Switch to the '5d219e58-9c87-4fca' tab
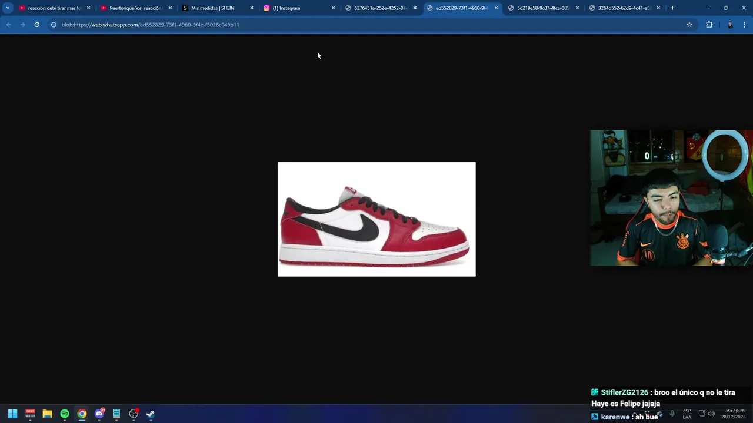 tap(543, 8)
